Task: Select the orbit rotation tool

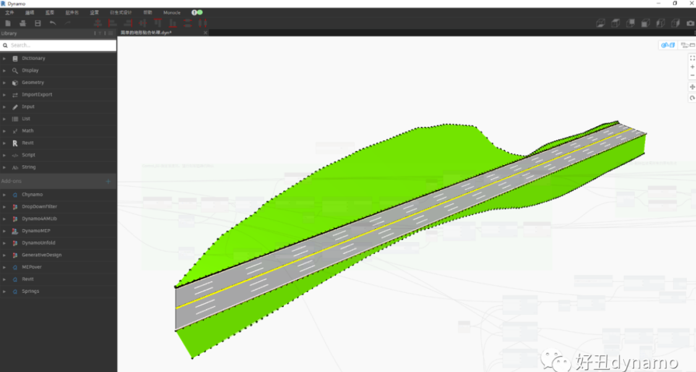Action: click(x=692, y=98)
